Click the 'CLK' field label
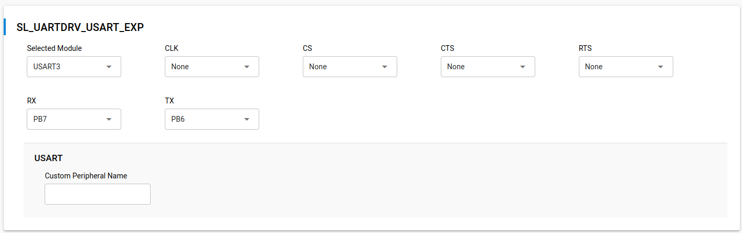 [x=172, y=48]
